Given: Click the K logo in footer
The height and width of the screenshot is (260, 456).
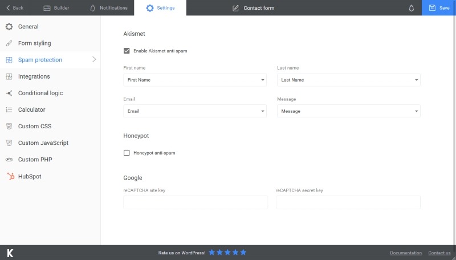Looking at the screenshot, I should [10, 253].
